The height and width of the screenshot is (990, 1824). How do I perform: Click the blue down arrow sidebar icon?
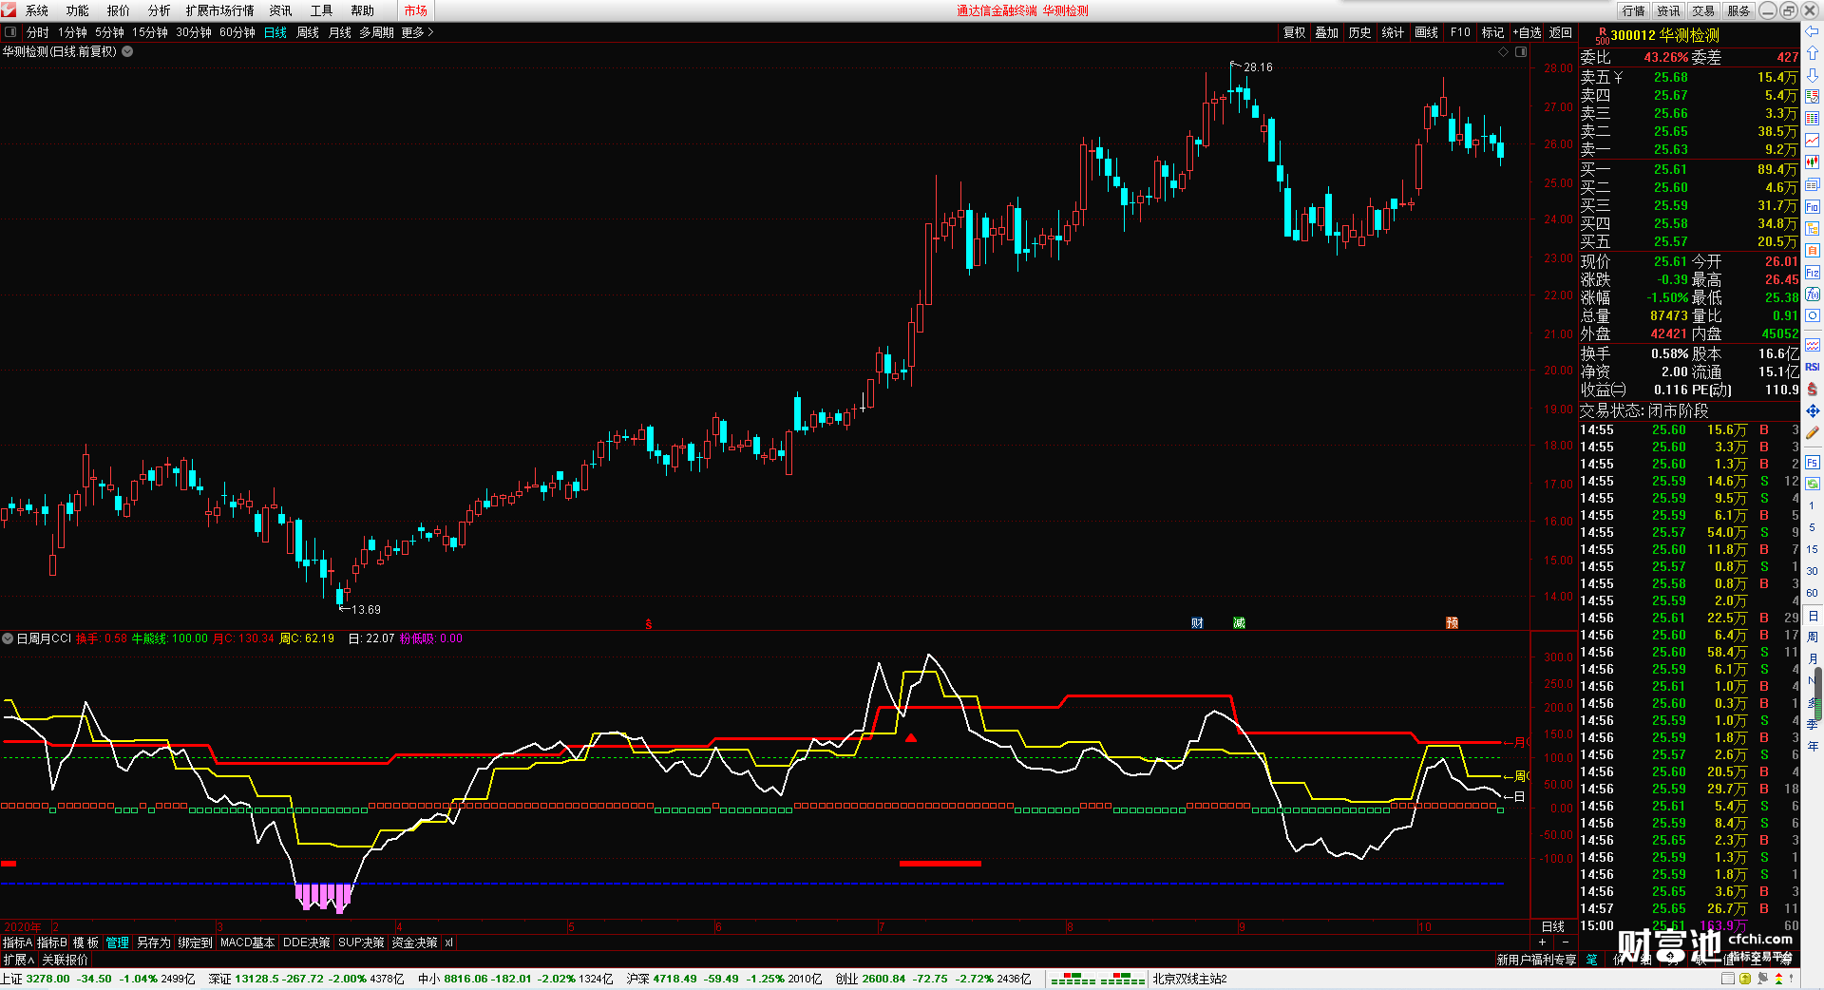1812,75
